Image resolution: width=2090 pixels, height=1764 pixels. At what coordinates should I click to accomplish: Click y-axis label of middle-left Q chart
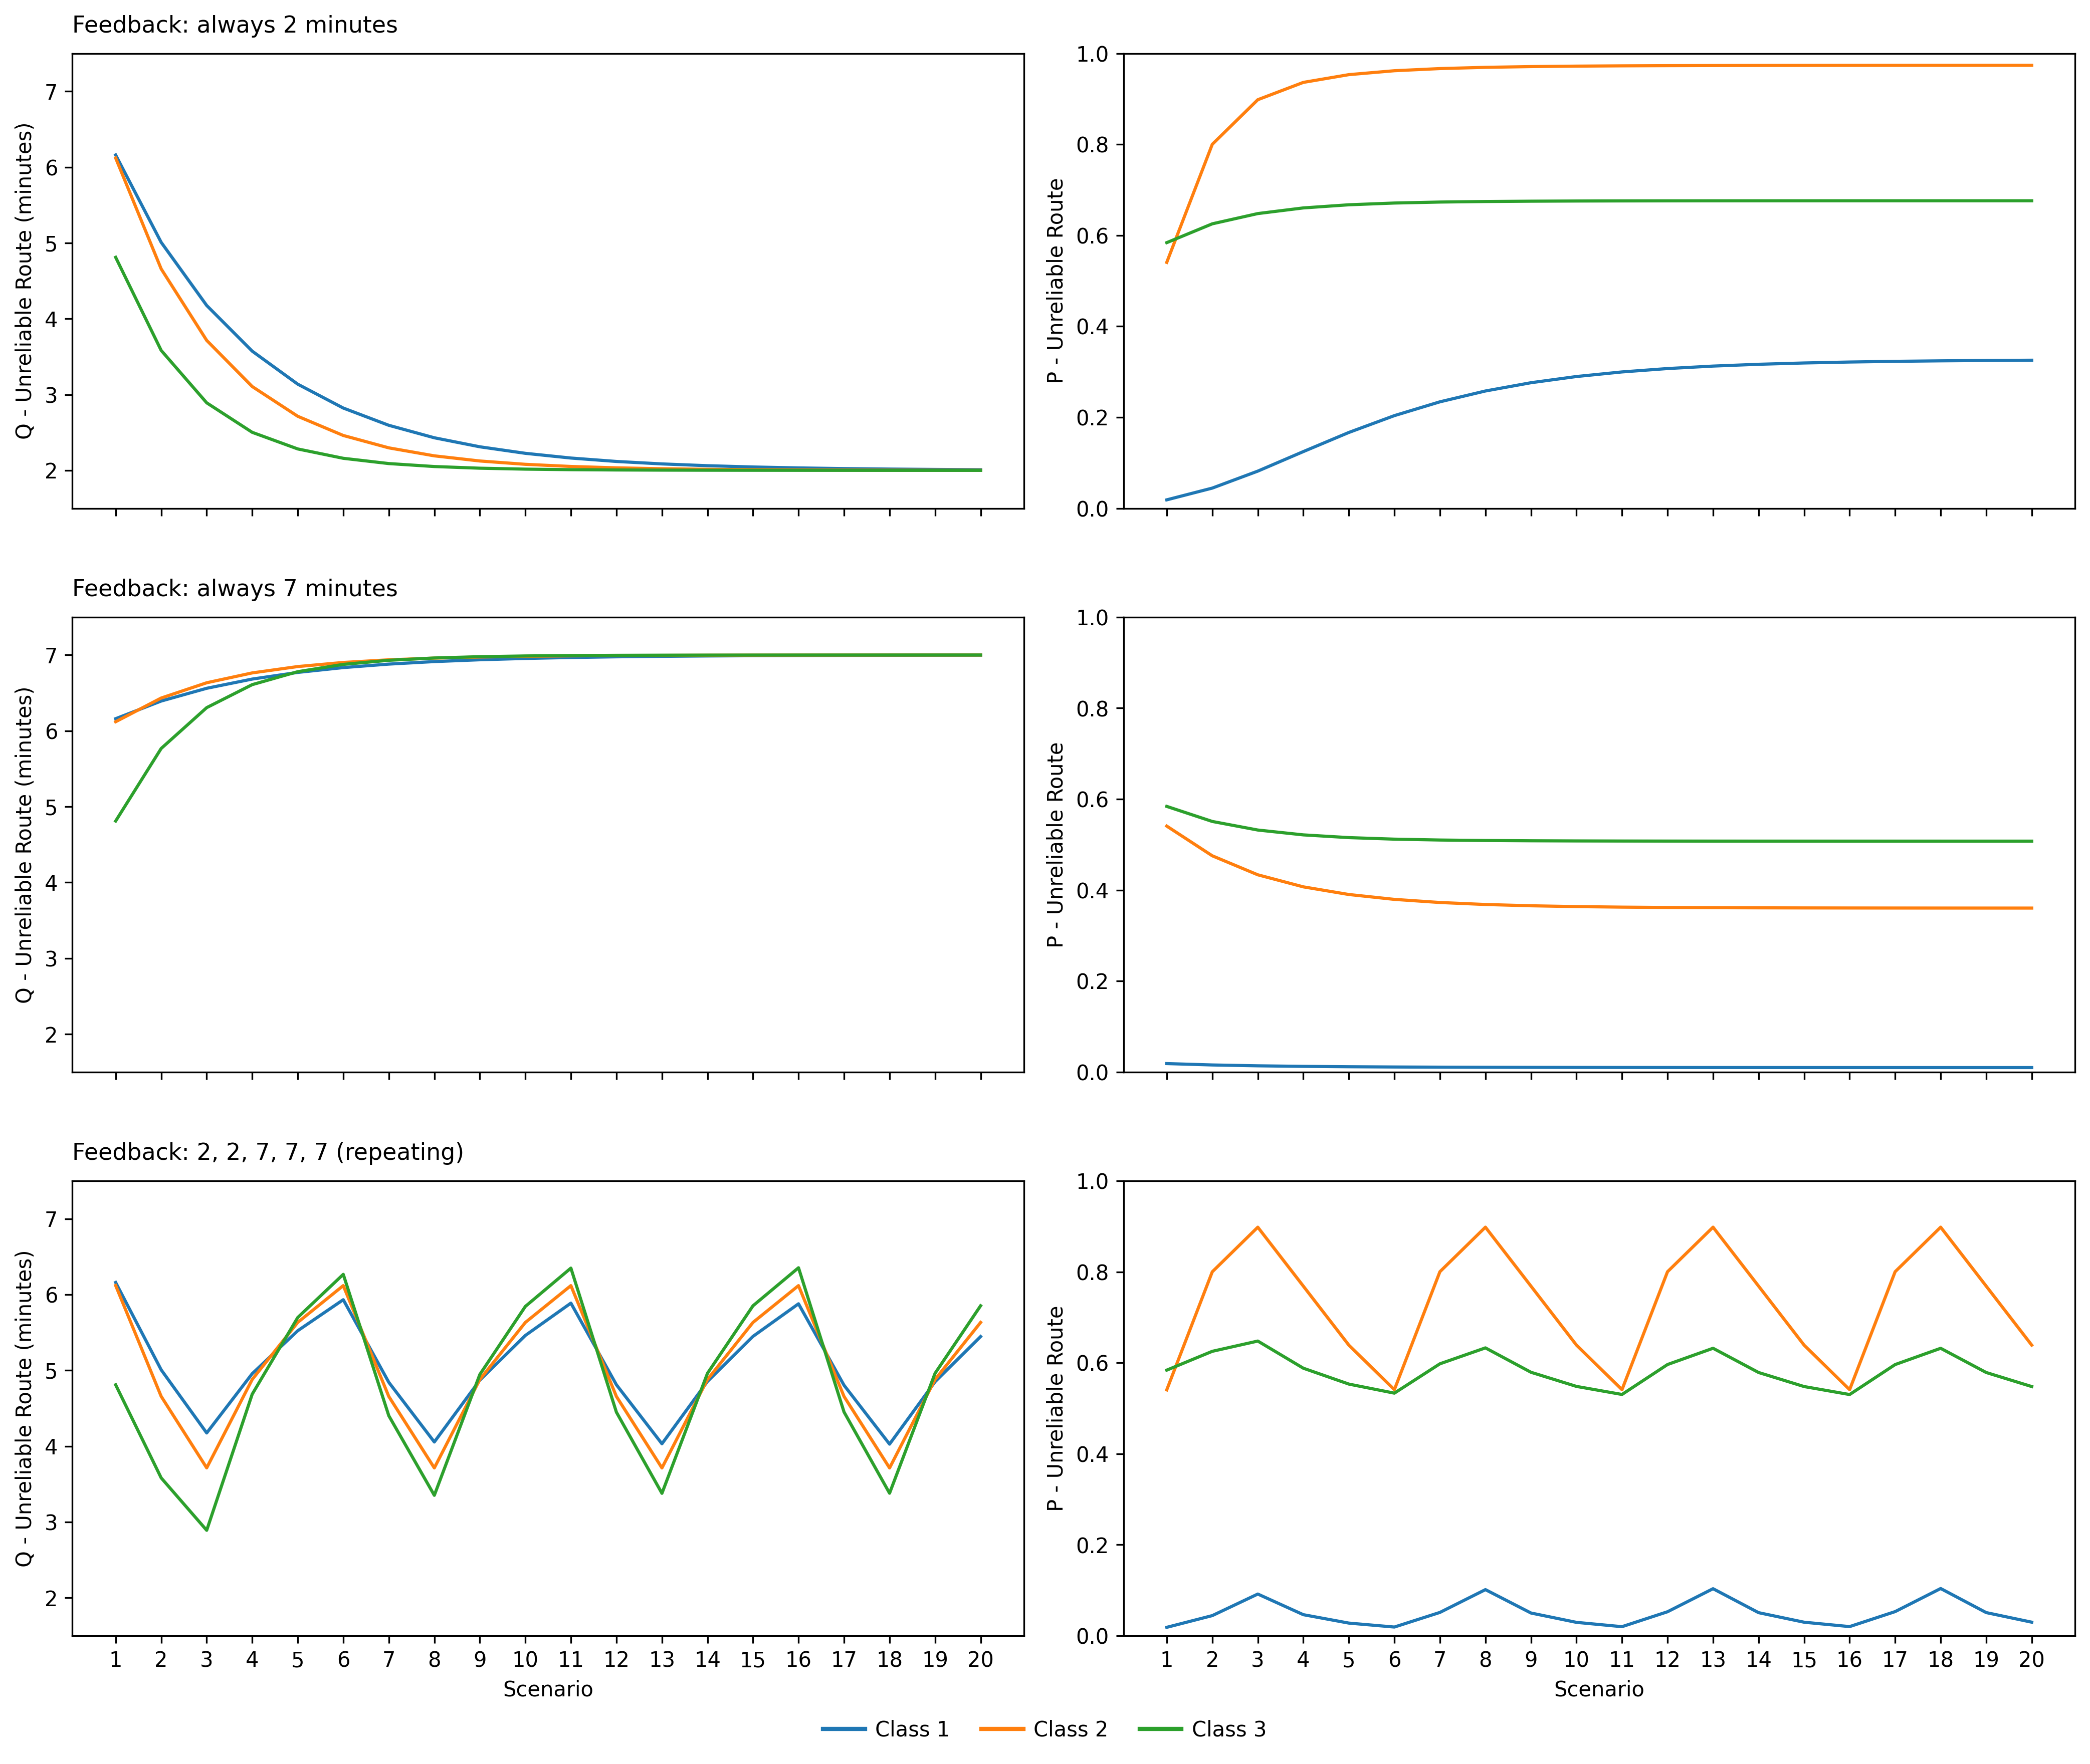tap(24, 845)
